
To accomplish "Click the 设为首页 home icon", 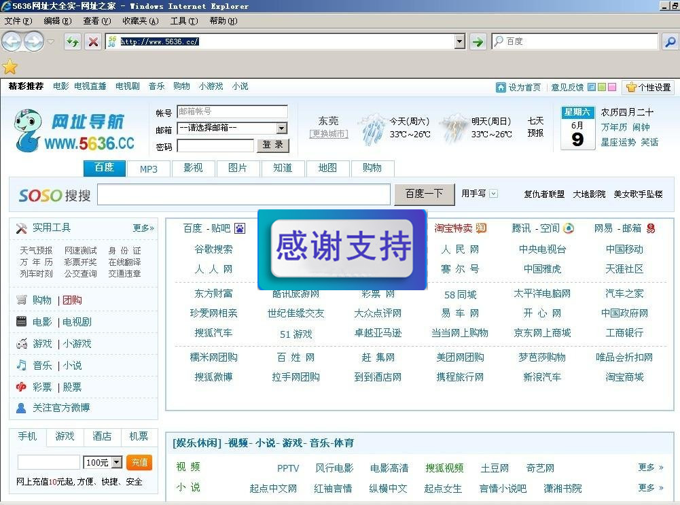I will (501, 87).
